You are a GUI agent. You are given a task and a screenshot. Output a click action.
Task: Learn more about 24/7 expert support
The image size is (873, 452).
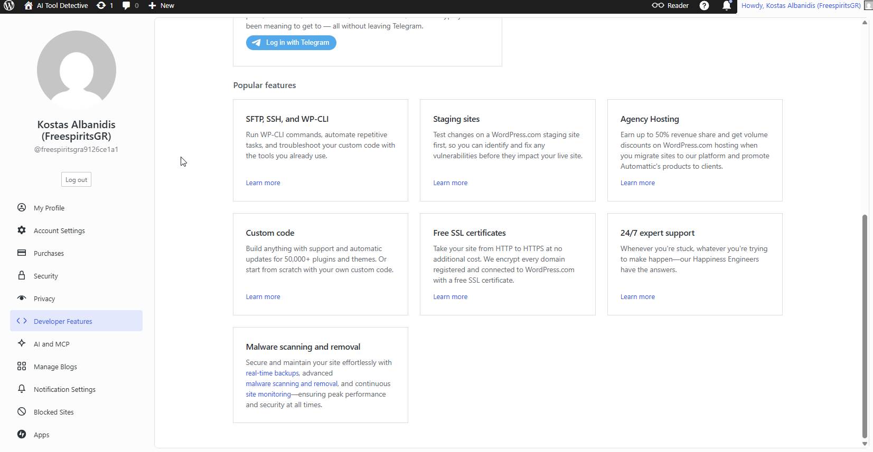tap(637, 296)
